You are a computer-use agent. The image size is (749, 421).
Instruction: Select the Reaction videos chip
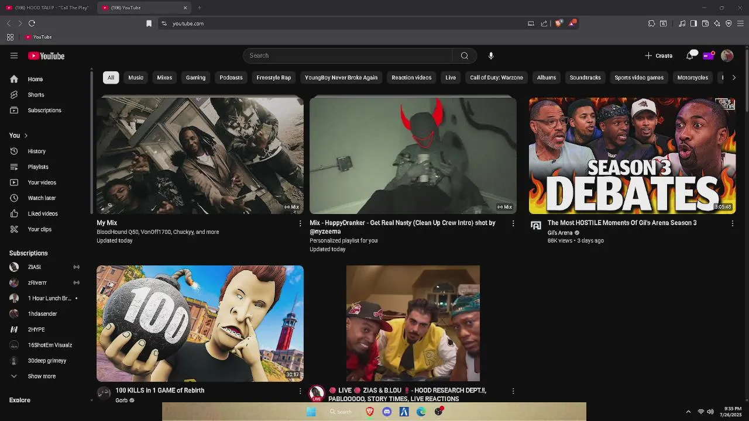[x=411, y=78]
